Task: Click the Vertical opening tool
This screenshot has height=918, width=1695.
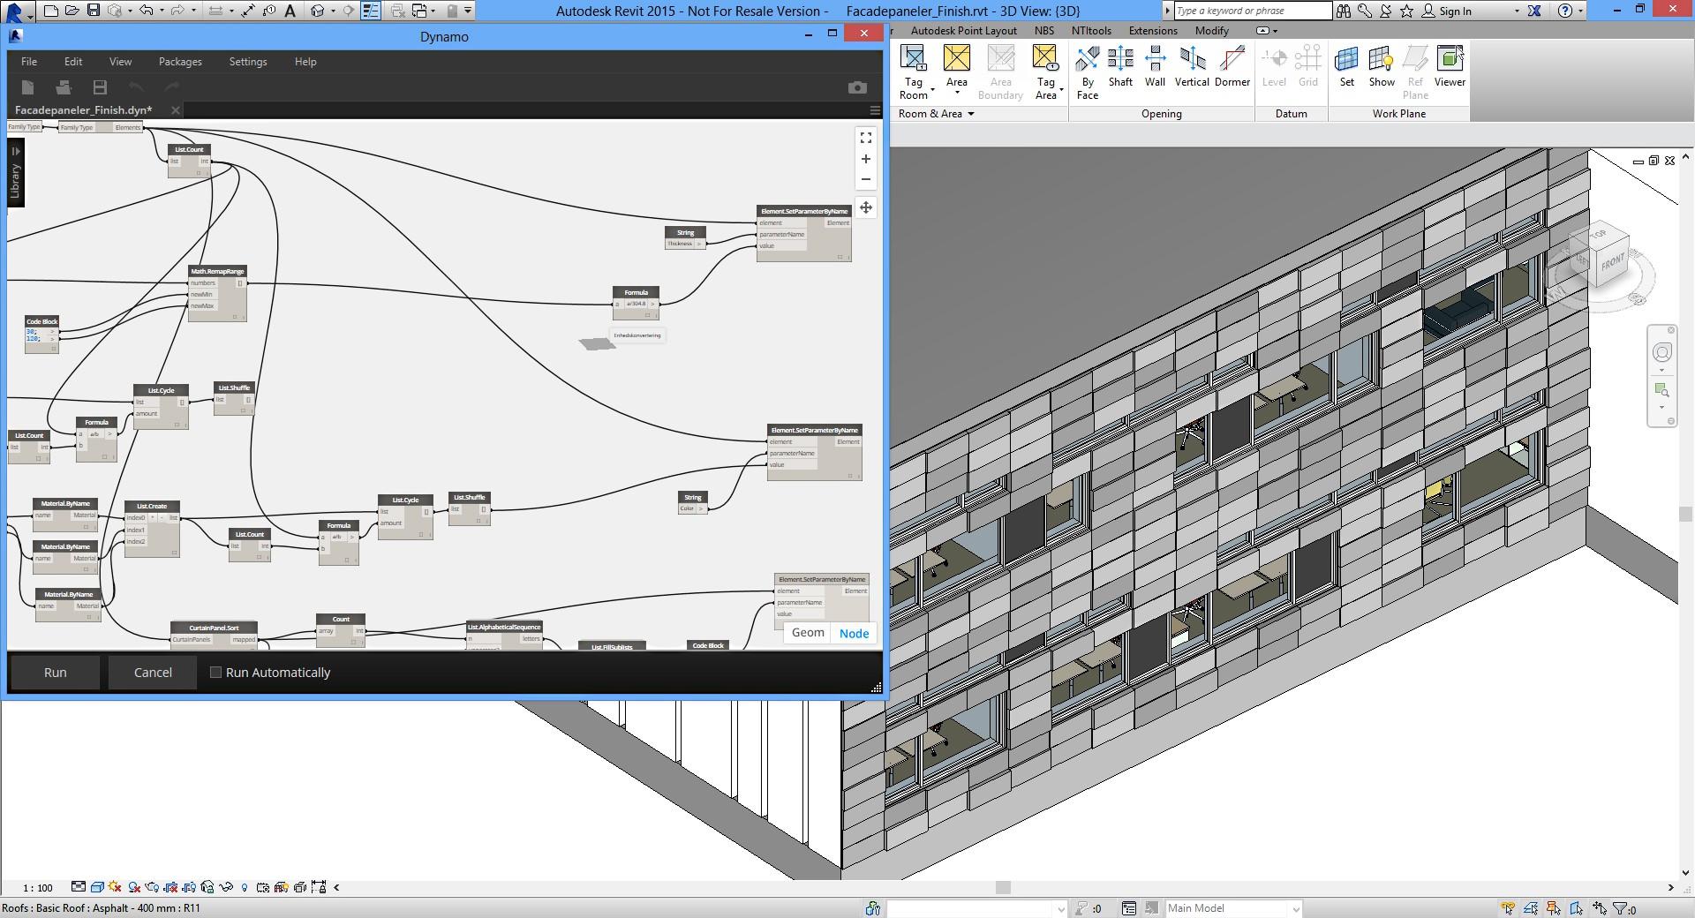Action: [x=1192, y=68]
